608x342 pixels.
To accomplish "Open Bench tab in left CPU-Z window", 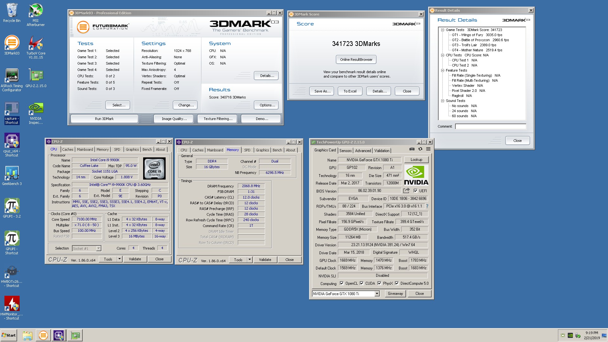I will pyautogui.click(x=147, y=149).
